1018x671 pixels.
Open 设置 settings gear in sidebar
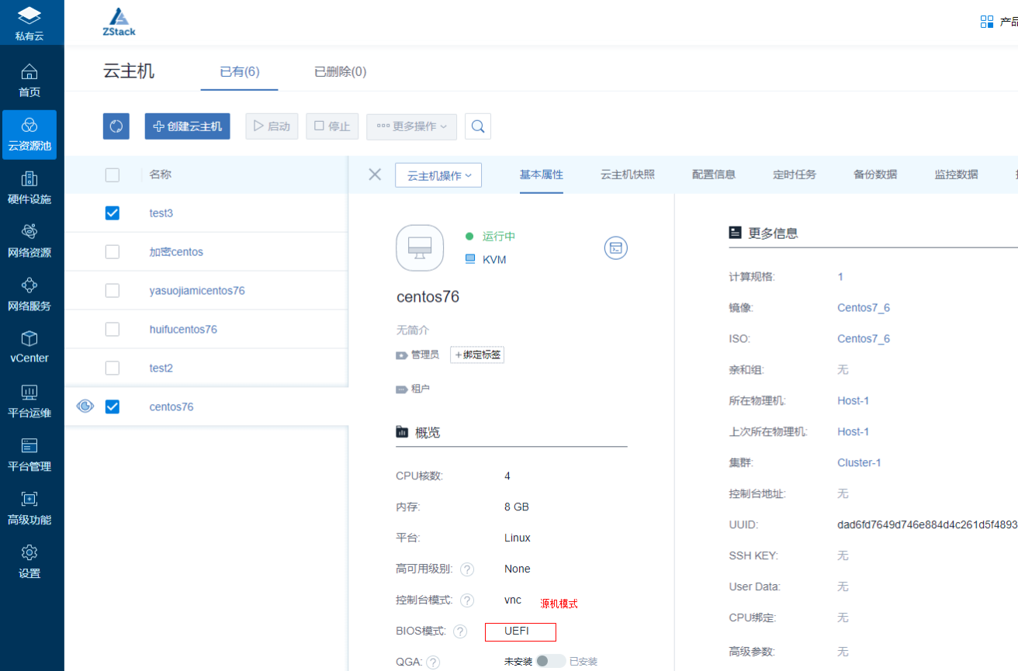coord(29,562)
